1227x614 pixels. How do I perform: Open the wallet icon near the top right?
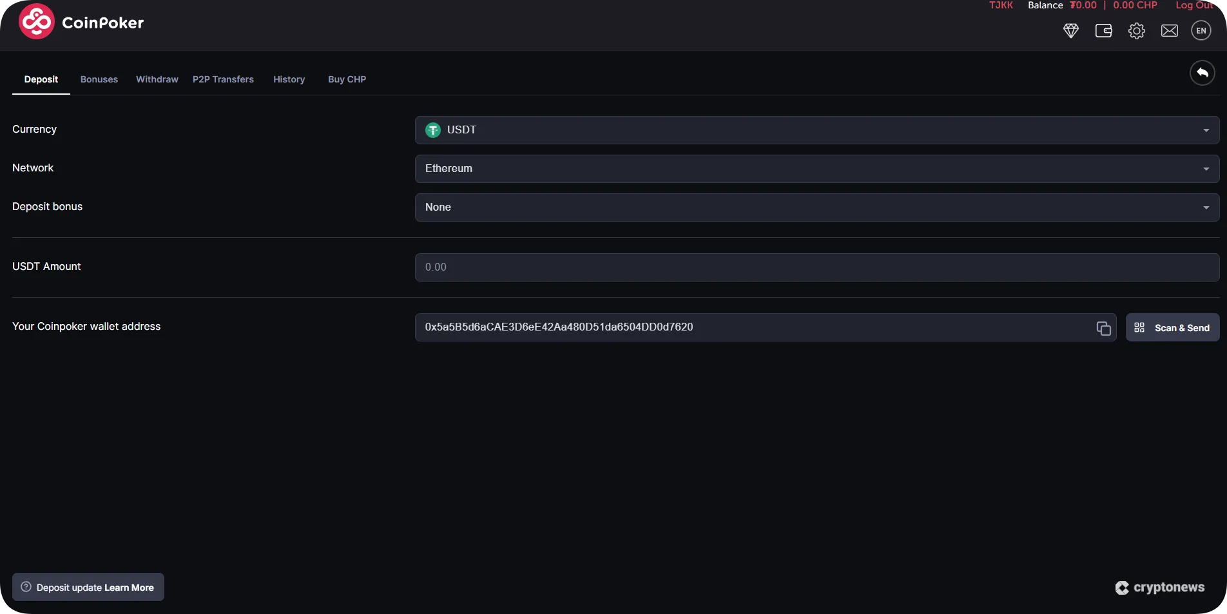(x=1103, y=30)
